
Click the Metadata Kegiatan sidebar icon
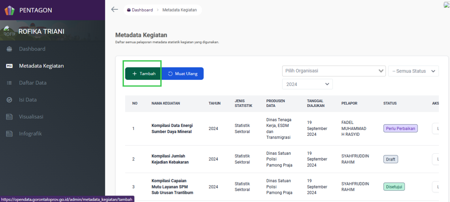point(10,66)
